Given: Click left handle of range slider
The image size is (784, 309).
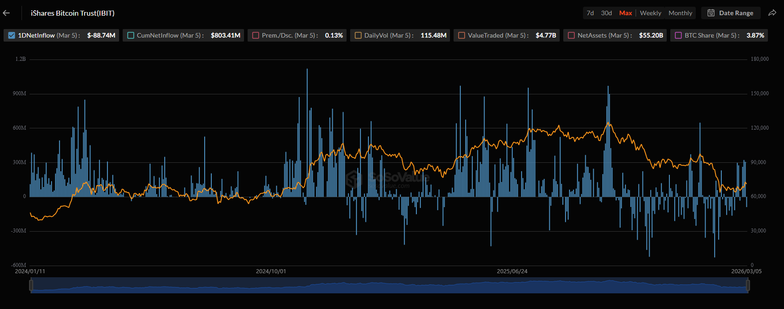Looking at the screenshot, I should pyautogui.click(x=31, y=285).
